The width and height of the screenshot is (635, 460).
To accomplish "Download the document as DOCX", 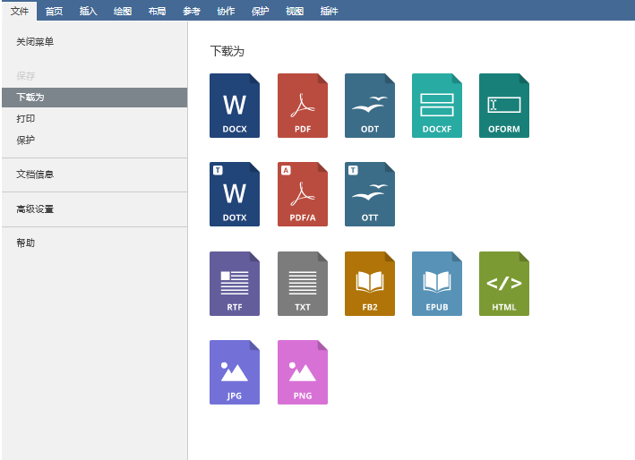I will (235, 106).
